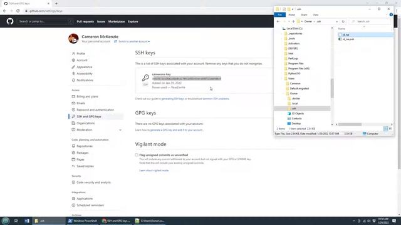Image resolution: width=401 pixels, height=225 pixels.
Task: Open Notifications settings in sidebar
Action: (x=85, y=80)
